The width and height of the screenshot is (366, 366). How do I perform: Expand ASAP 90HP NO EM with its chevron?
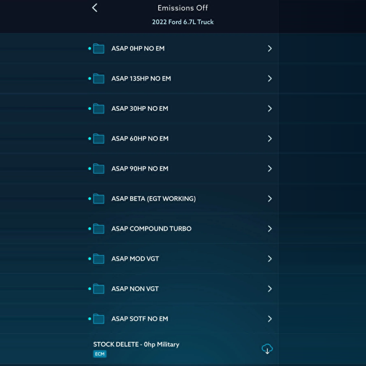coord(270,168)
